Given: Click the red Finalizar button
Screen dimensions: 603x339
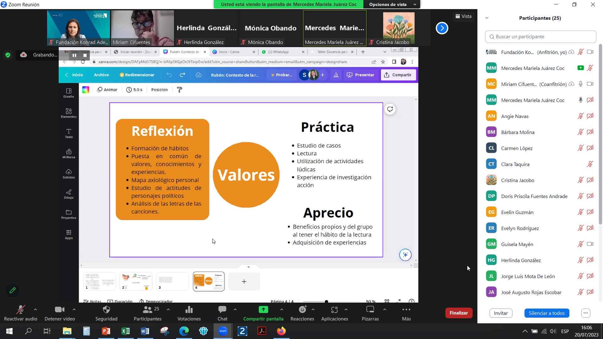Looking at the screenshot, I should (x=459, y=313).
